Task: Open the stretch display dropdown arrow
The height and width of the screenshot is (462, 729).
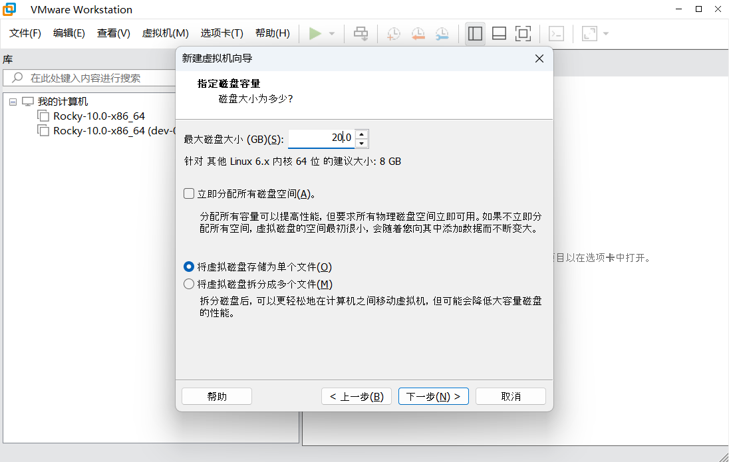Action: 606,33
